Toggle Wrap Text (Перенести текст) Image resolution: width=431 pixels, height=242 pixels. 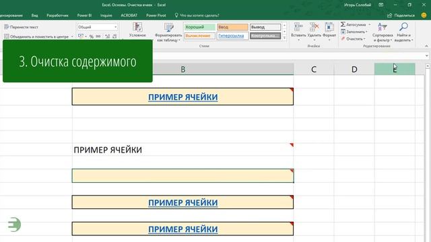point(21,27)
